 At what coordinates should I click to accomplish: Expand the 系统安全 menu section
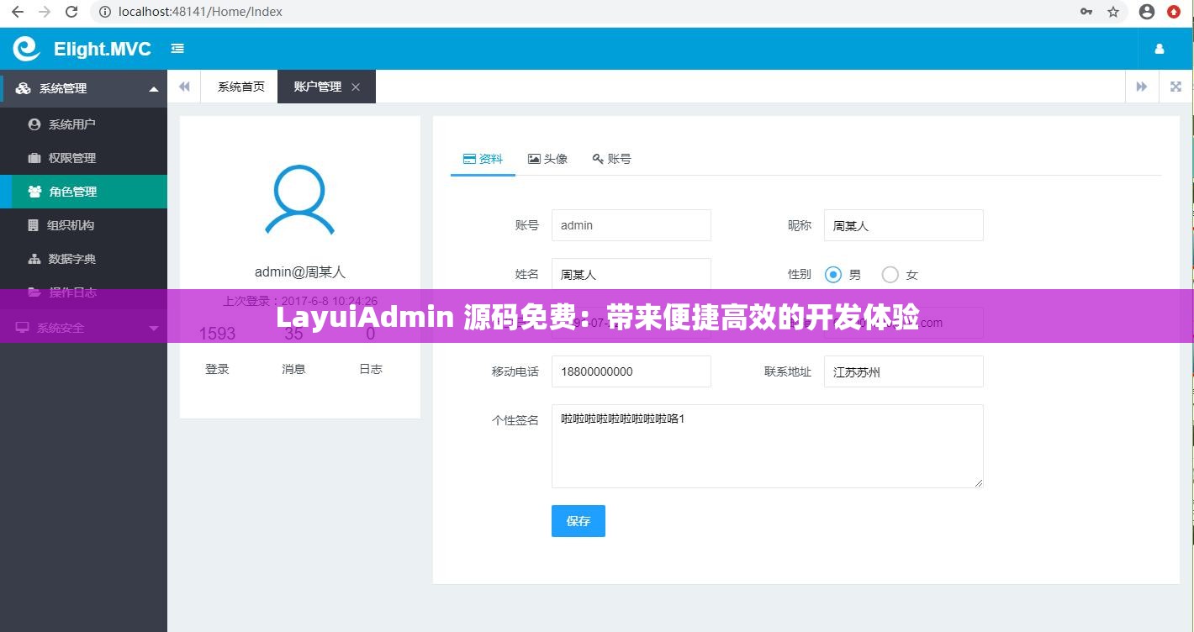[x=59, y=328]
